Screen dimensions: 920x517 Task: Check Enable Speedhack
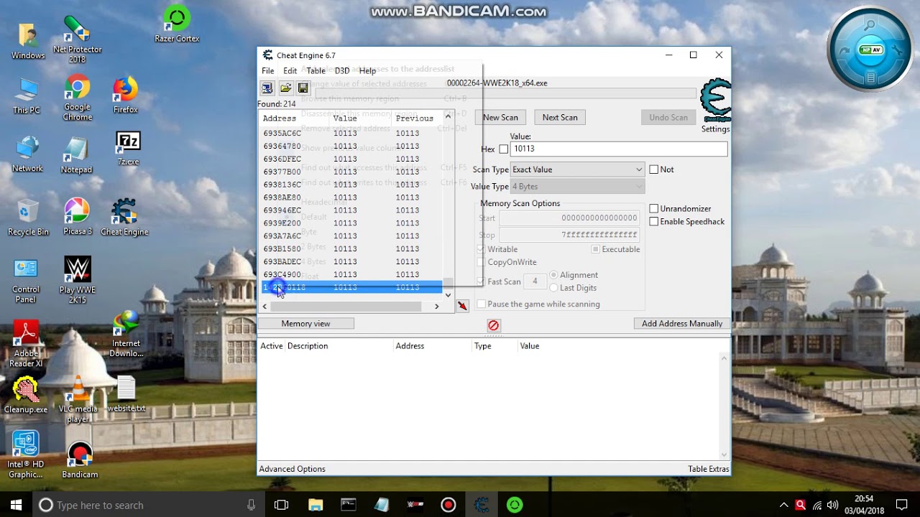[x=653, y=221]
